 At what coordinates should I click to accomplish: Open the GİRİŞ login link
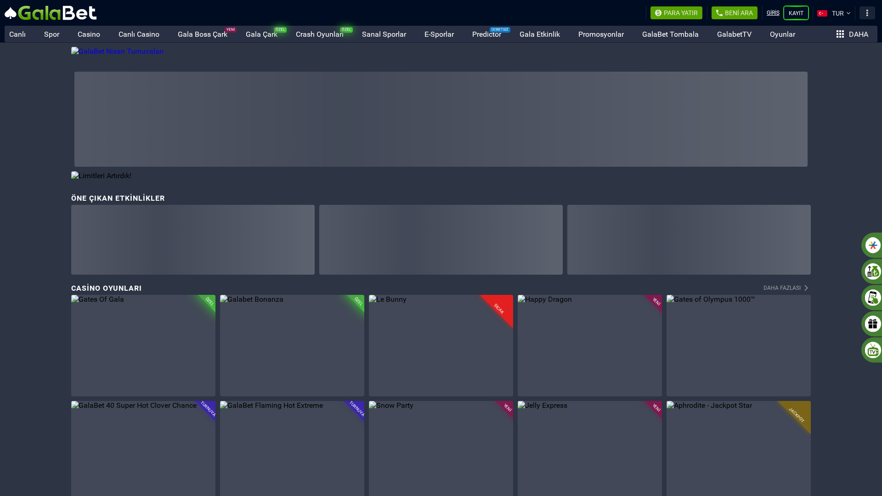click(773, 12)
